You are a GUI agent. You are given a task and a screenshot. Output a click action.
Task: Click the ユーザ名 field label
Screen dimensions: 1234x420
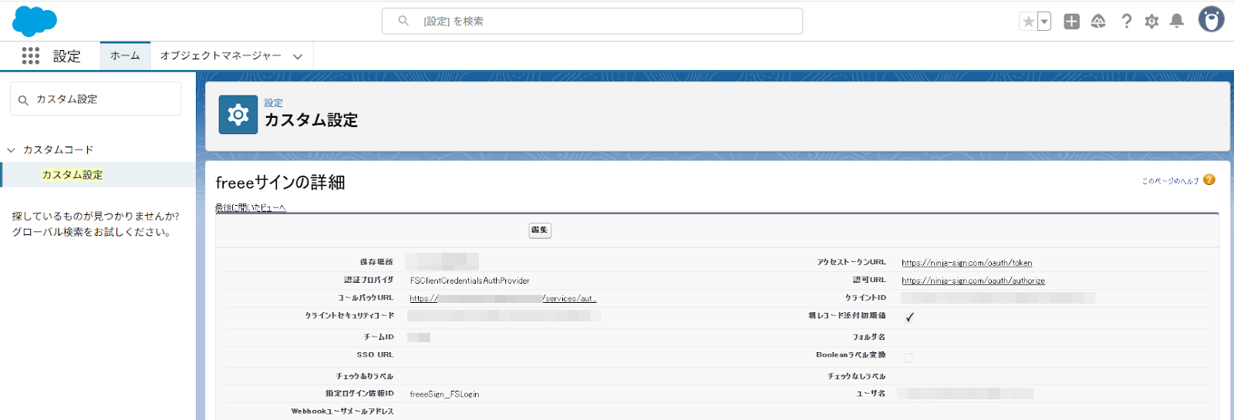click(x=871, y=393)
